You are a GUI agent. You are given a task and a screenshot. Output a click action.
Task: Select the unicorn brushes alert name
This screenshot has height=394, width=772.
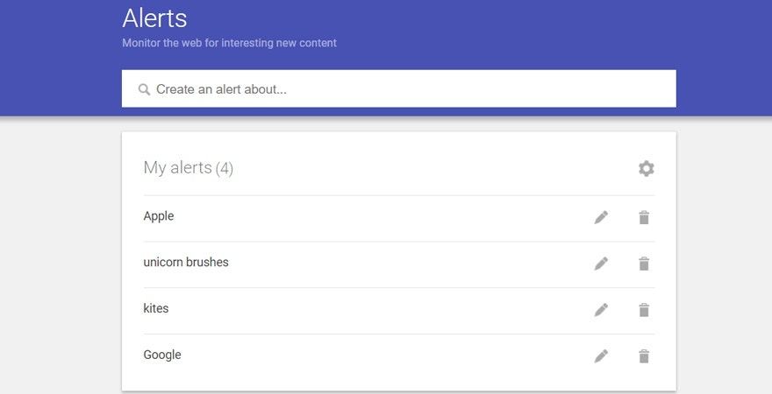pos(186,262)
